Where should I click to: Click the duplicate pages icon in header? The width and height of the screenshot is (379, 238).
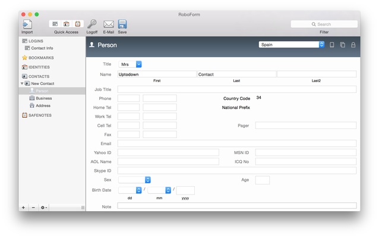343,45
